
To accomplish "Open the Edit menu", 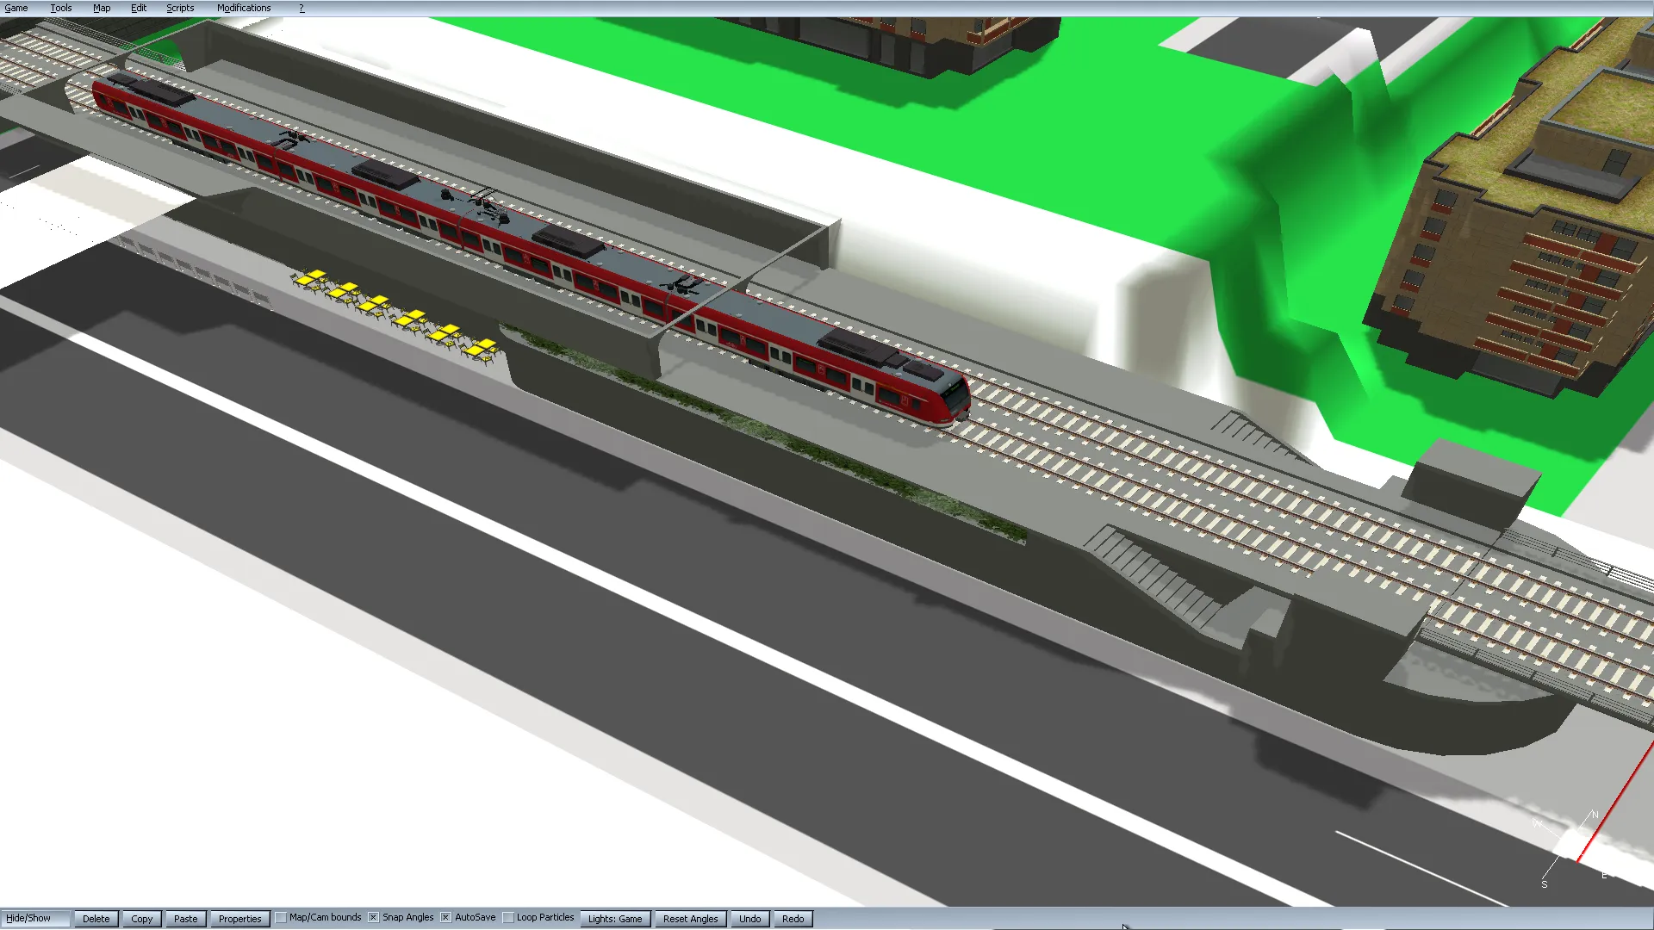I will coord(139,8).
